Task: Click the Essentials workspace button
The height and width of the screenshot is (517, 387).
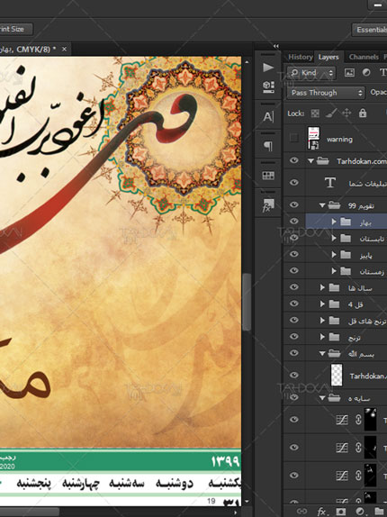Action: [371, 30]
